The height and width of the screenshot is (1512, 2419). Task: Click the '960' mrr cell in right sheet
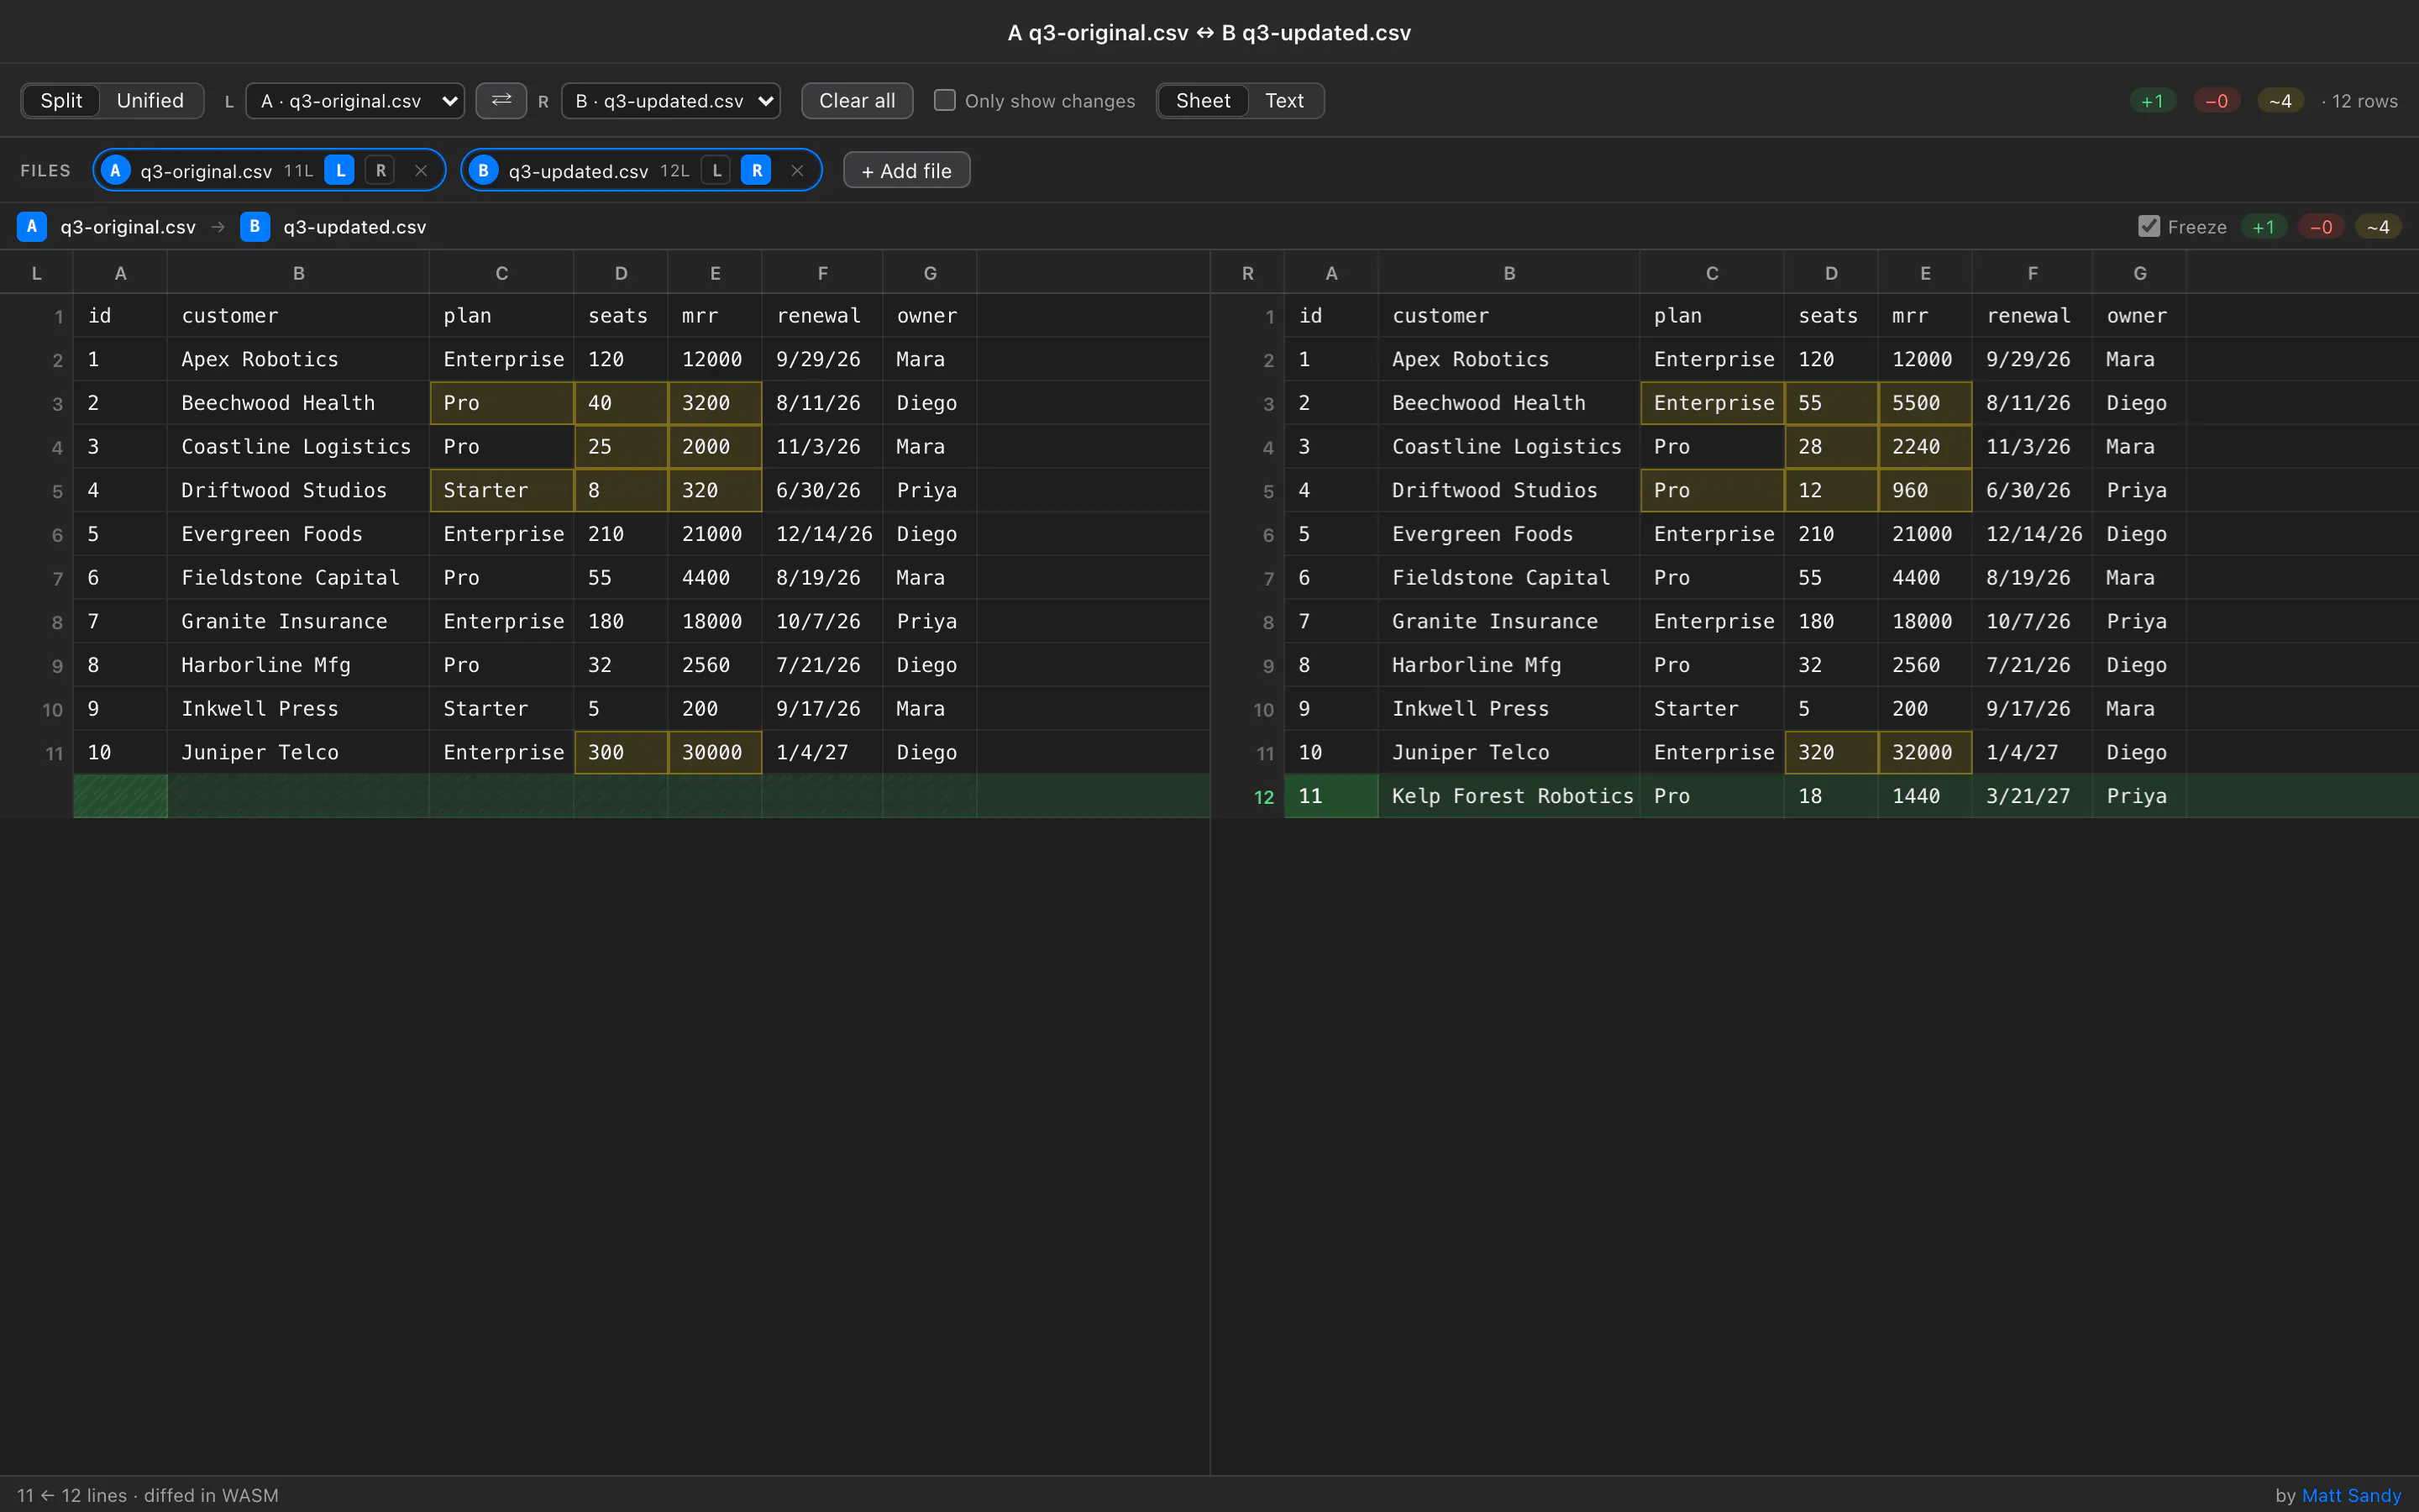pyautogui.click(x=1925, y=490)
